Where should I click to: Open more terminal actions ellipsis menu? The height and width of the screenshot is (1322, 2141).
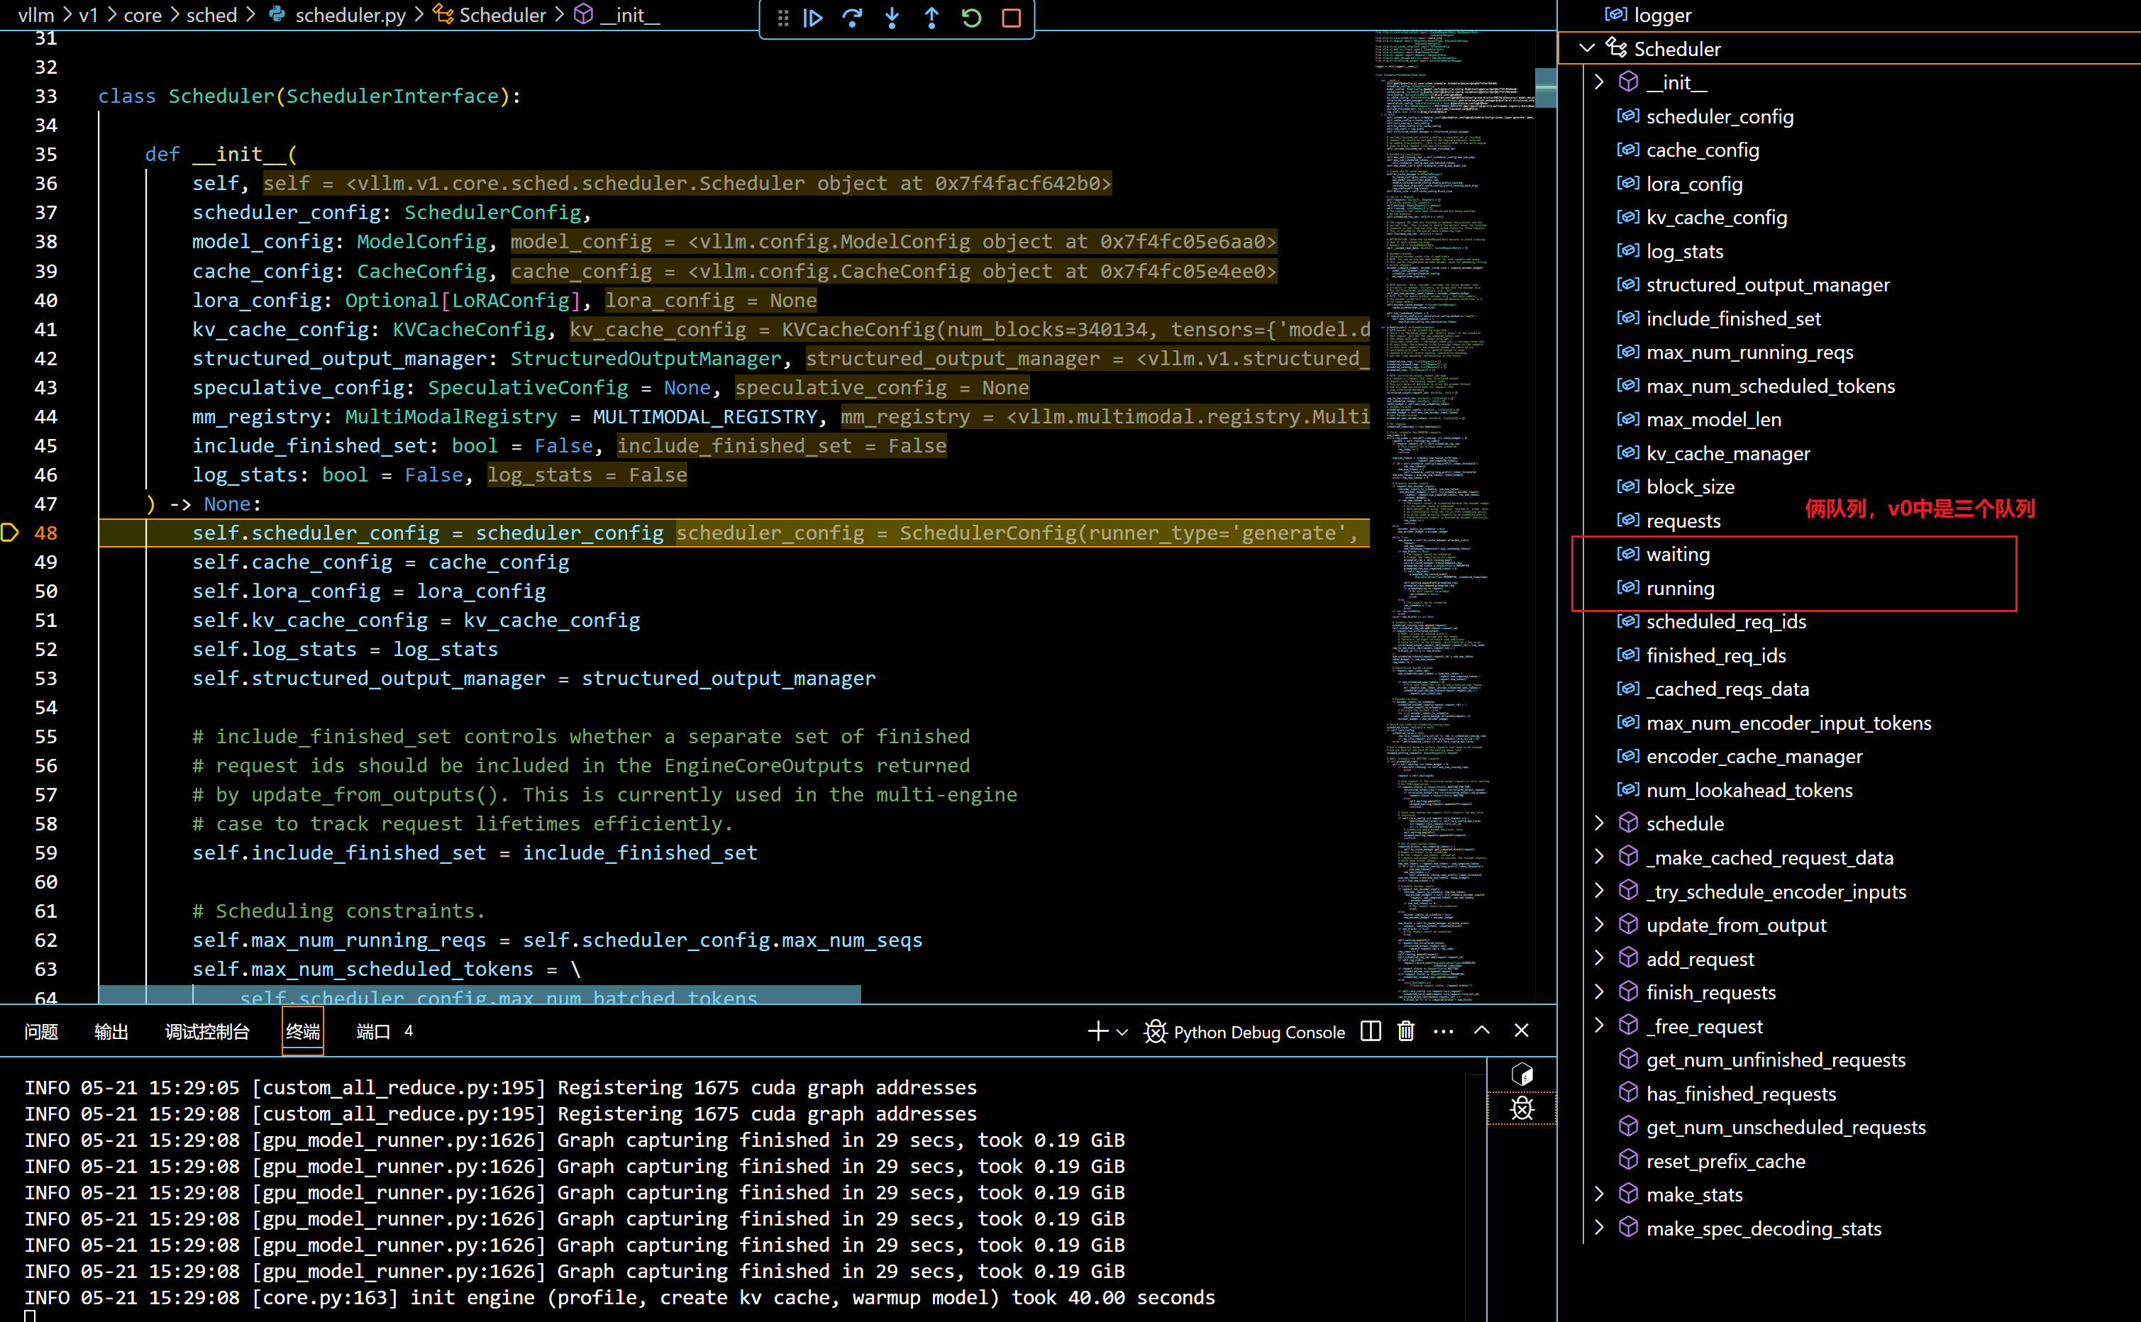click(1443, 1032)
